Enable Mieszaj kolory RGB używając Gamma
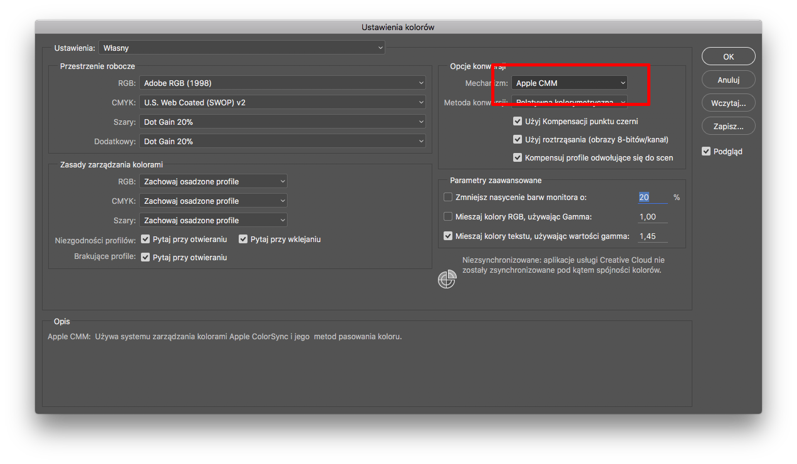 (448, 216)
